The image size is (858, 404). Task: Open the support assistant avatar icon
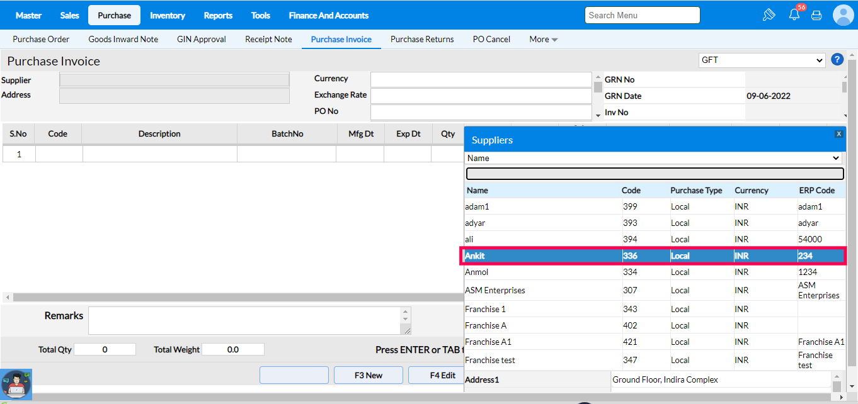(16, 384)
